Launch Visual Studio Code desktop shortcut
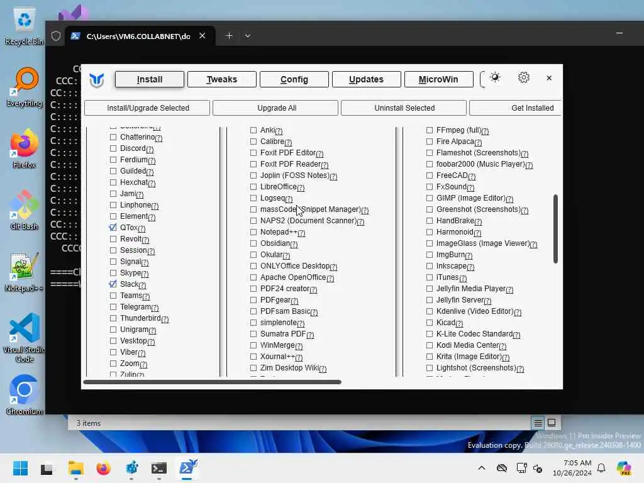 (24, 338)
